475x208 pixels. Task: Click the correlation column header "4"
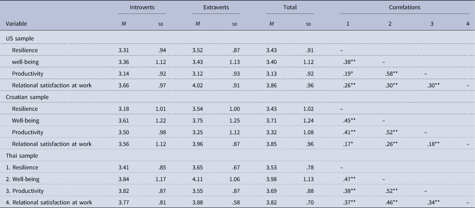click(468, 23)
